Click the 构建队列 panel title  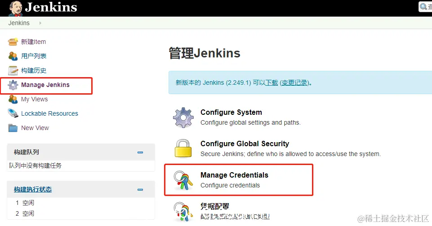click(x=27, y=152)
